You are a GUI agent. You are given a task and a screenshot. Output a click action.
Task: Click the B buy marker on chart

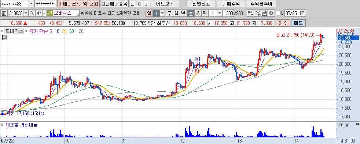point(196,71)
